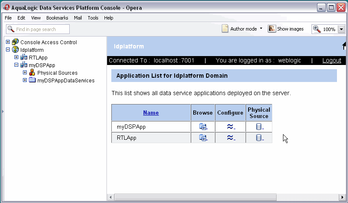The width and height of the screenshot is (348, 203).
Task: Click the horizontal scrollbar left arrow
Action: coord(110,197)
